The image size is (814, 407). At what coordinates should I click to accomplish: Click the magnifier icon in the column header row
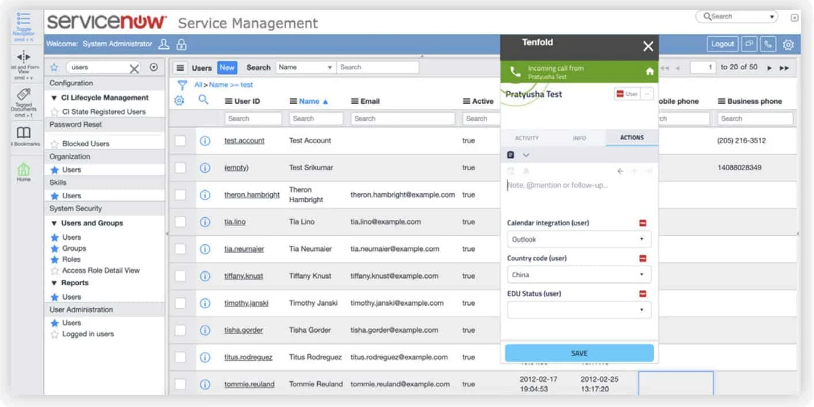pyautogui.click(x=203, y=100)
